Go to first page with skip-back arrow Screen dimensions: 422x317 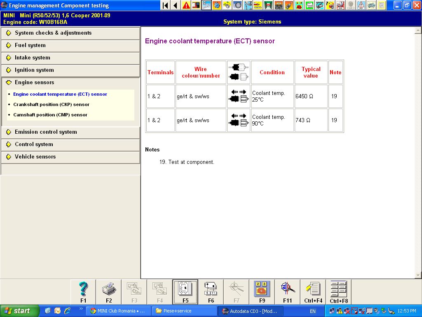165,5
